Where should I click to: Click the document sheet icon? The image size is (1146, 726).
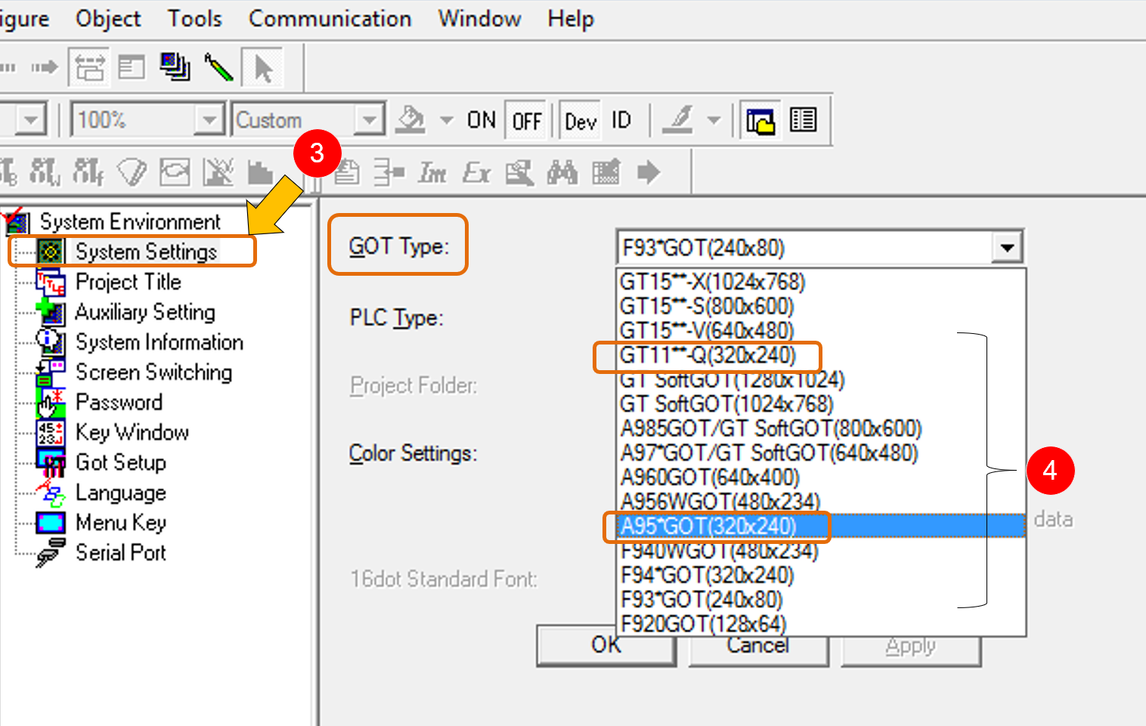tap(347, 172)
